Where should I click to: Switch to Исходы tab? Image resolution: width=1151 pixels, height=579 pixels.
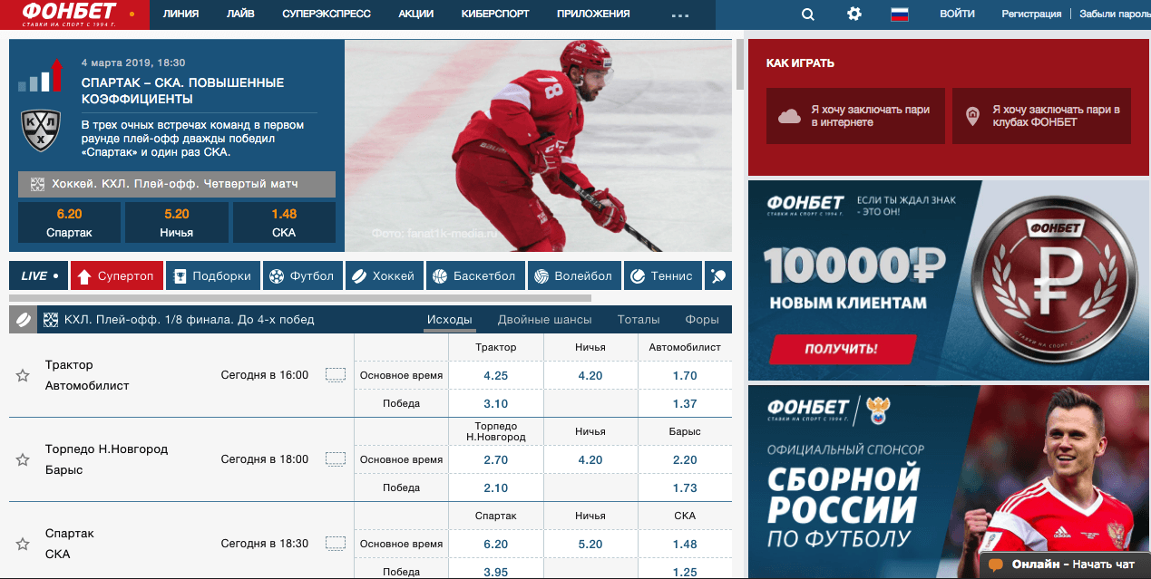click(x=450, y=320)
